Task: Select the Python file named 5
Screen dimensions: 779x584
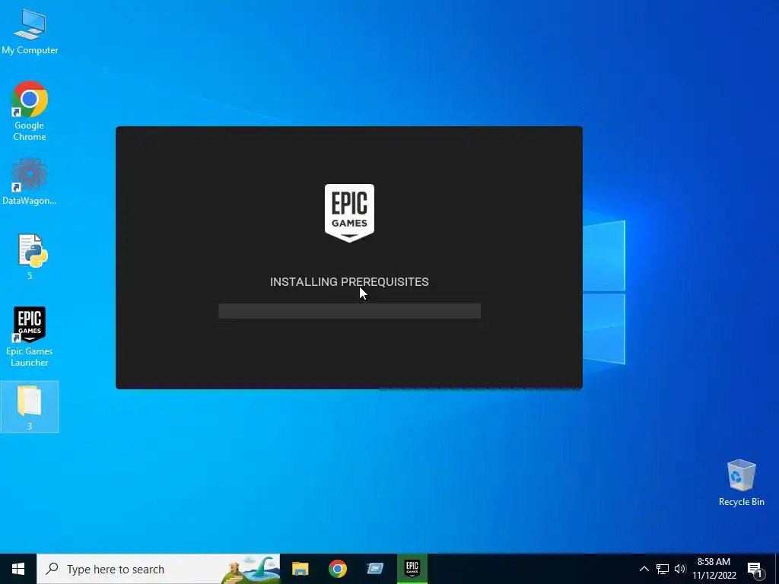Action: 31,257
